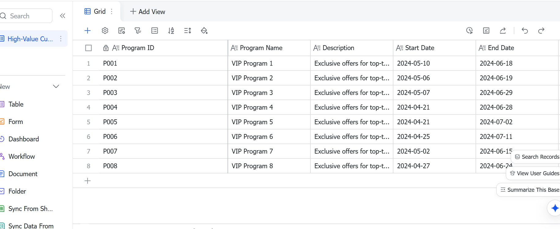Click Add View
The width and height of the screenshot is (560, 229).
(148, 12)
